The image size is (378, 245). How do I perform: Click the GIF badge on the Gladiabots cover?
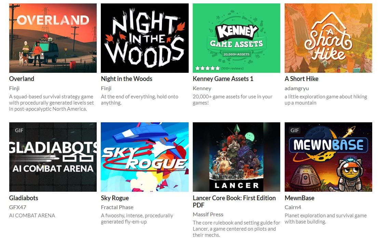[x=19, y=130]
